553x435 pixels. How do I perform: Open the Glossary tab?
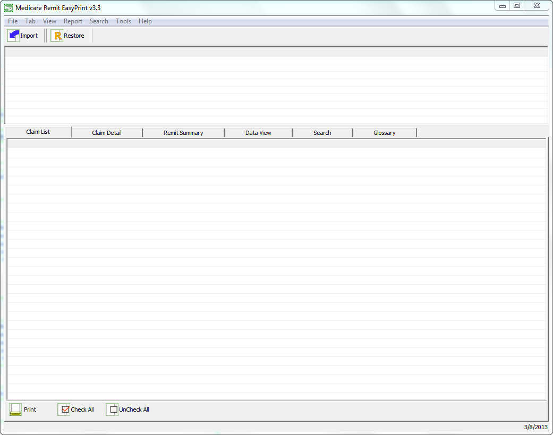(384, 132)
